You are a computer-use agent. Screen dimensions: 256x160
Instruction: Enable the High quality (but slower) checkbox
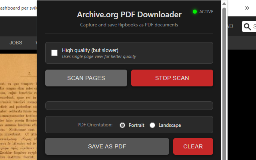pos(54,53)
